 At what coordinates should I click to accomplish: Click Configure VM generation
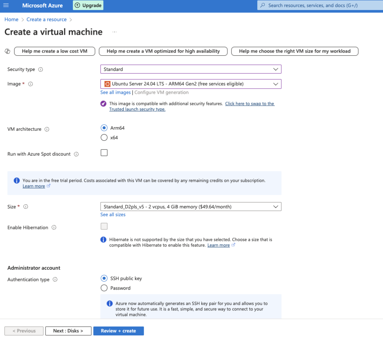tap(162, 93)
